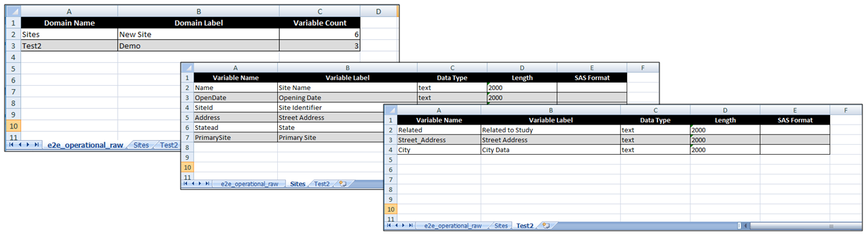The image size is (867, 236).
Task: Select 'New Site' domain label cell
Action: click(198, 34)
